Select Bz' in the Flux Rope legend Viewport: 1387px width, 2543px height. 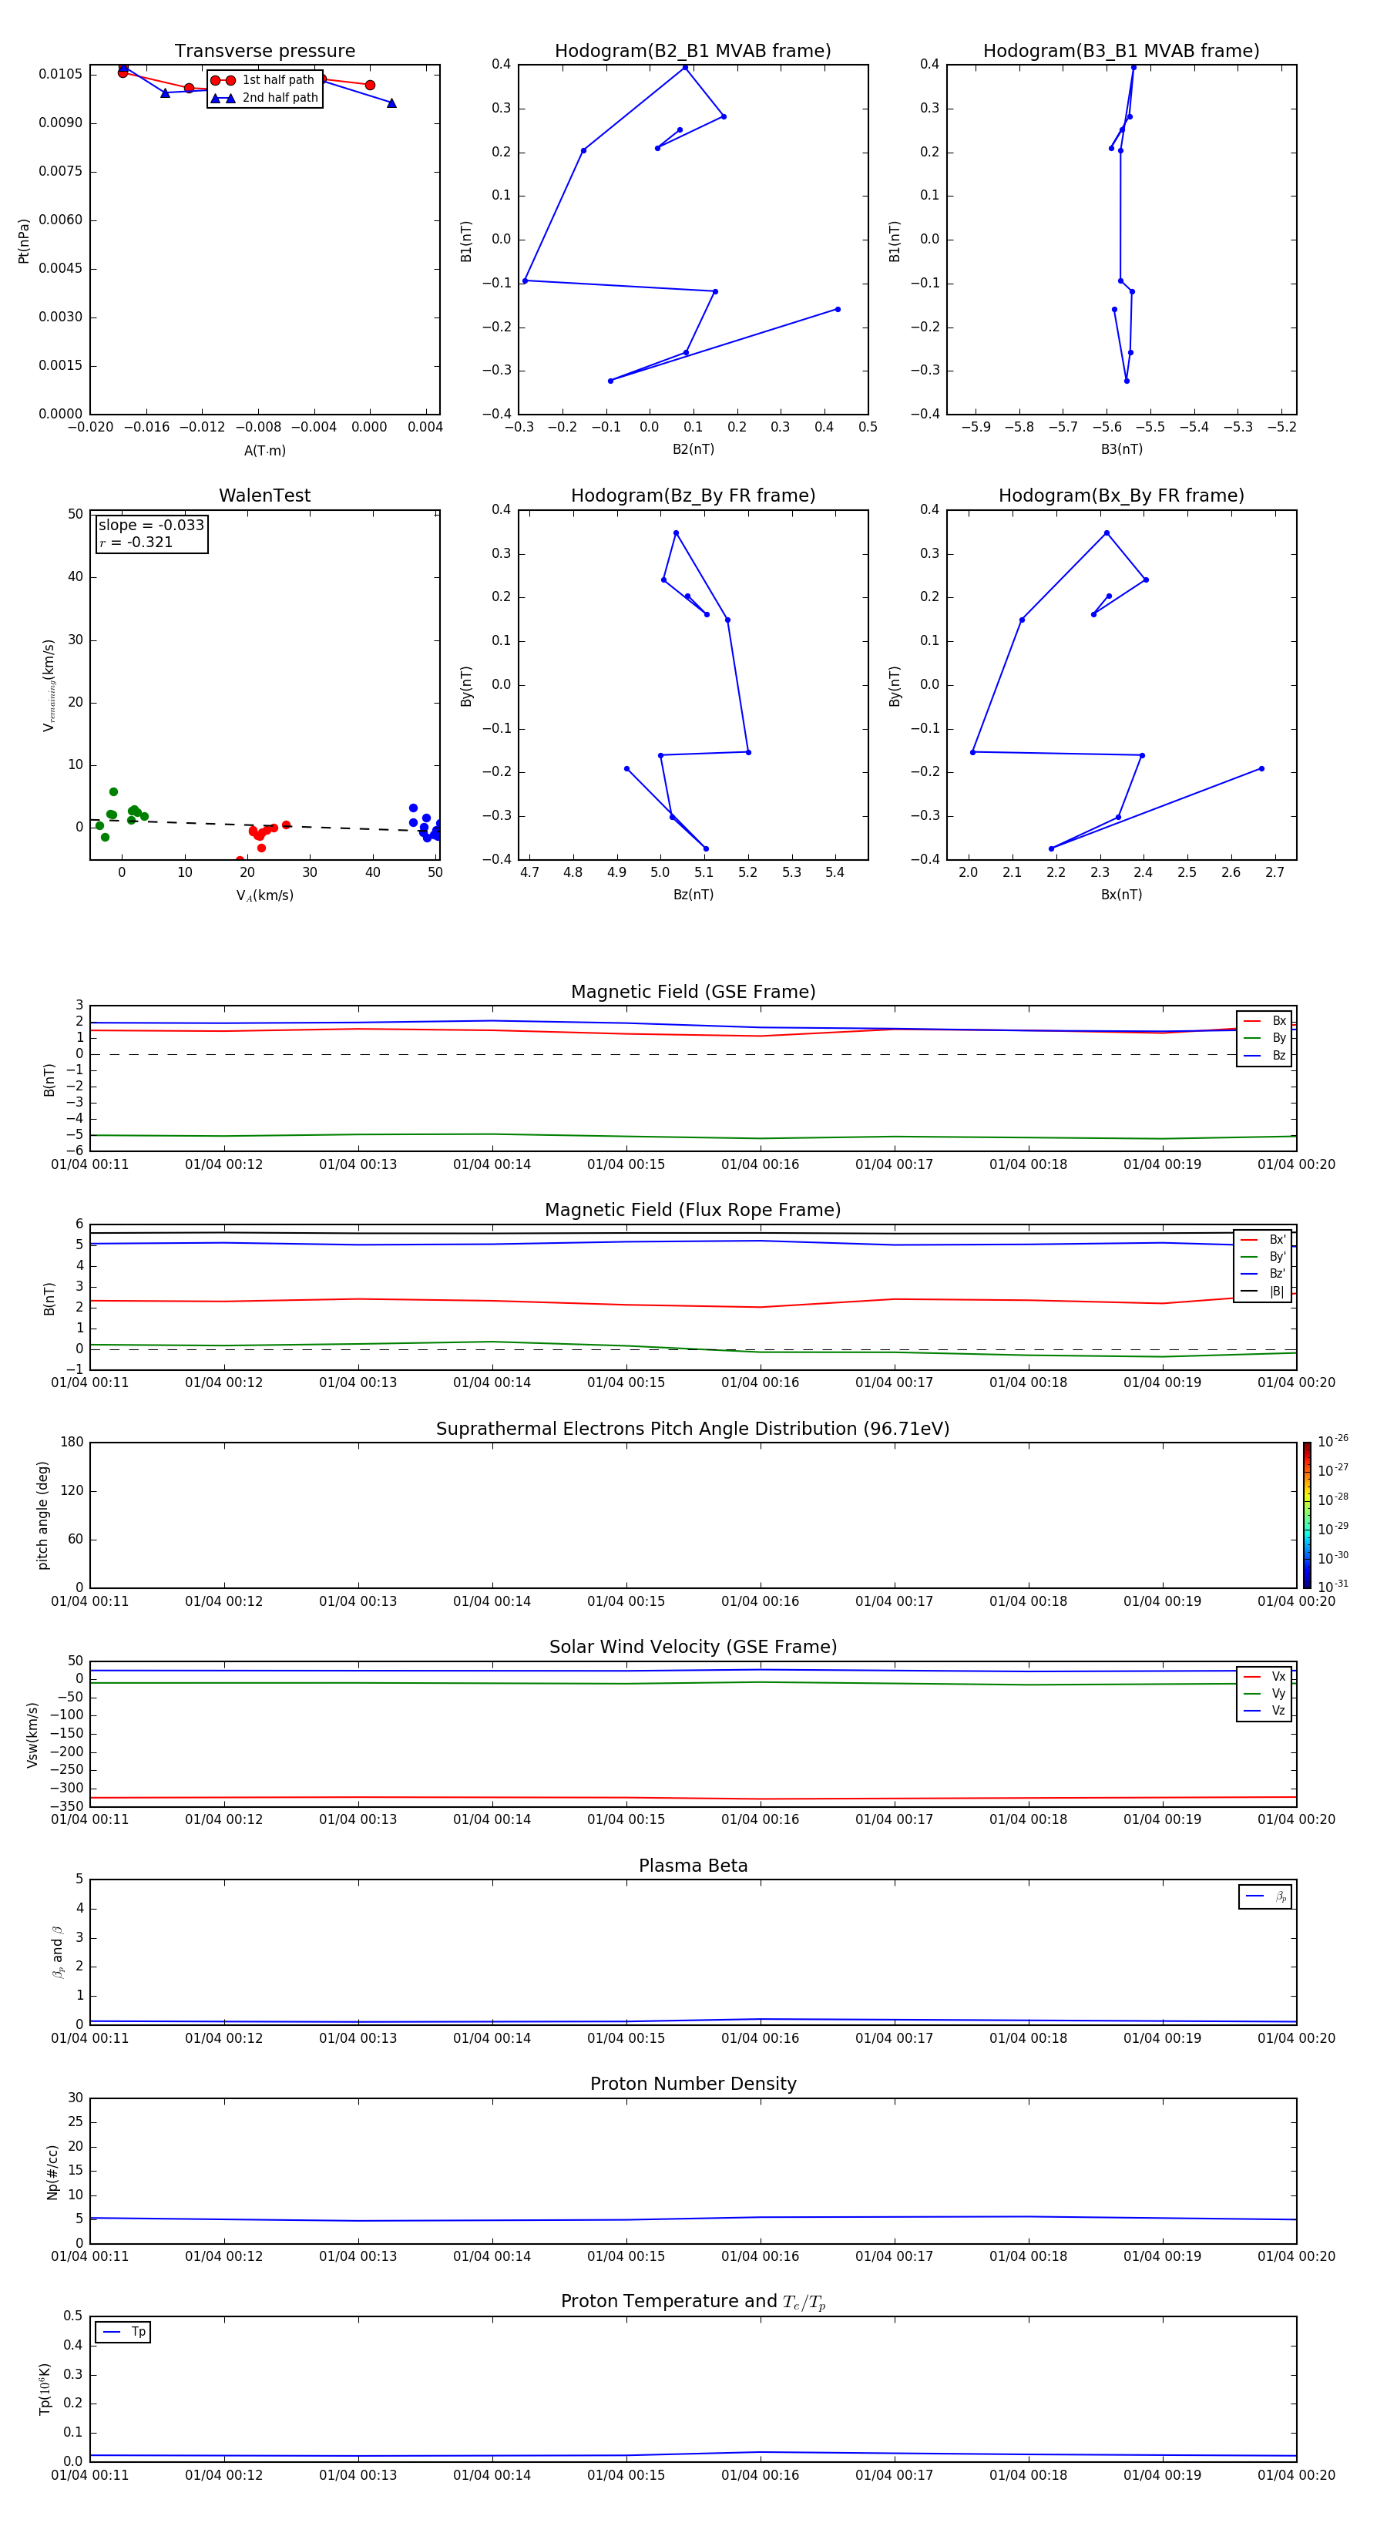1263,1274
